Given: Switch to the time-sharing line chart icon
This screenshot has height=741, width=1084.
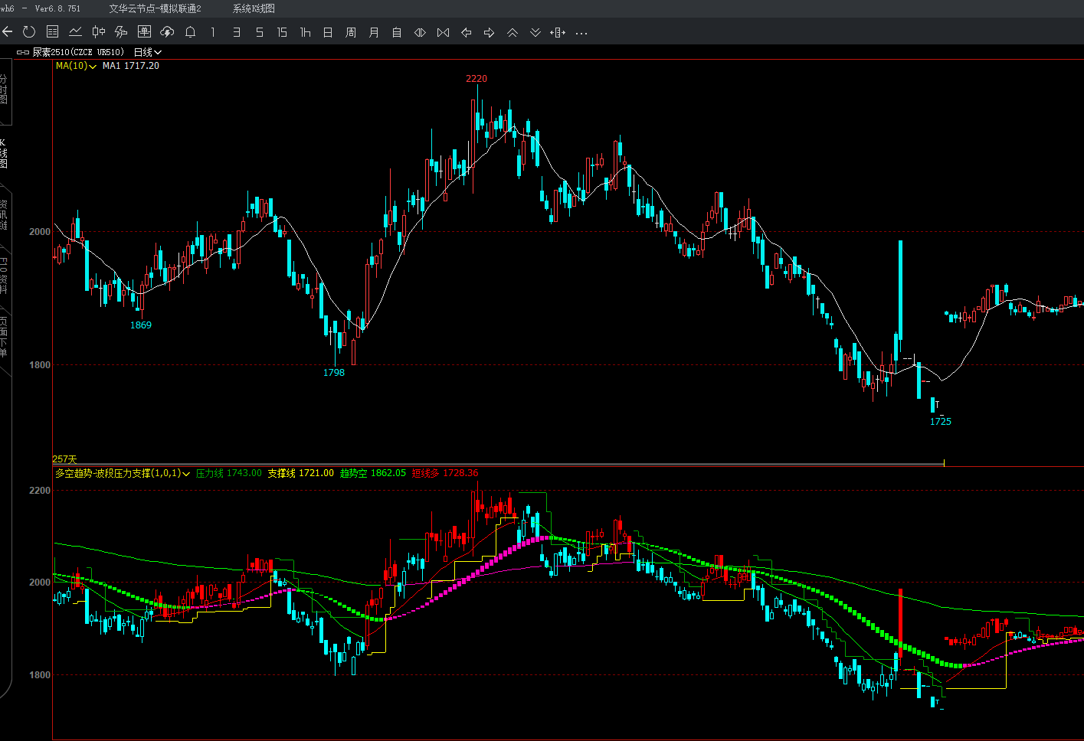Looking at the screenshot, I should tap(75, 32).
